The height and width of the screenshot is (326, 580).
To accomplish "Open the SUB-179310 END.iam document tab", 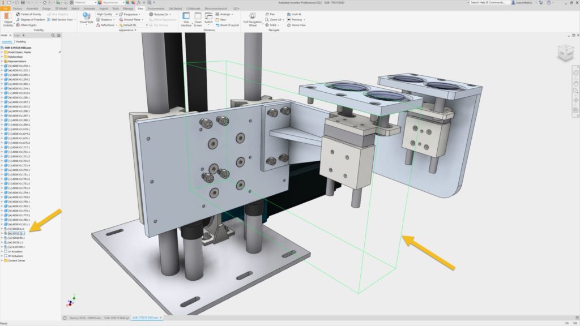I will tap(146, 318).
